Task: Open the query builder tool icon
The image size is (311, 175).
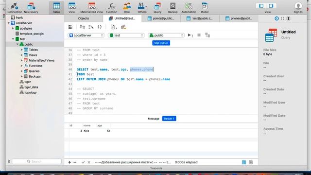Action: pos(82,27)
